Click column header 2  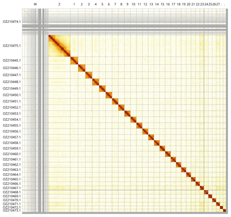pos(82,4)
